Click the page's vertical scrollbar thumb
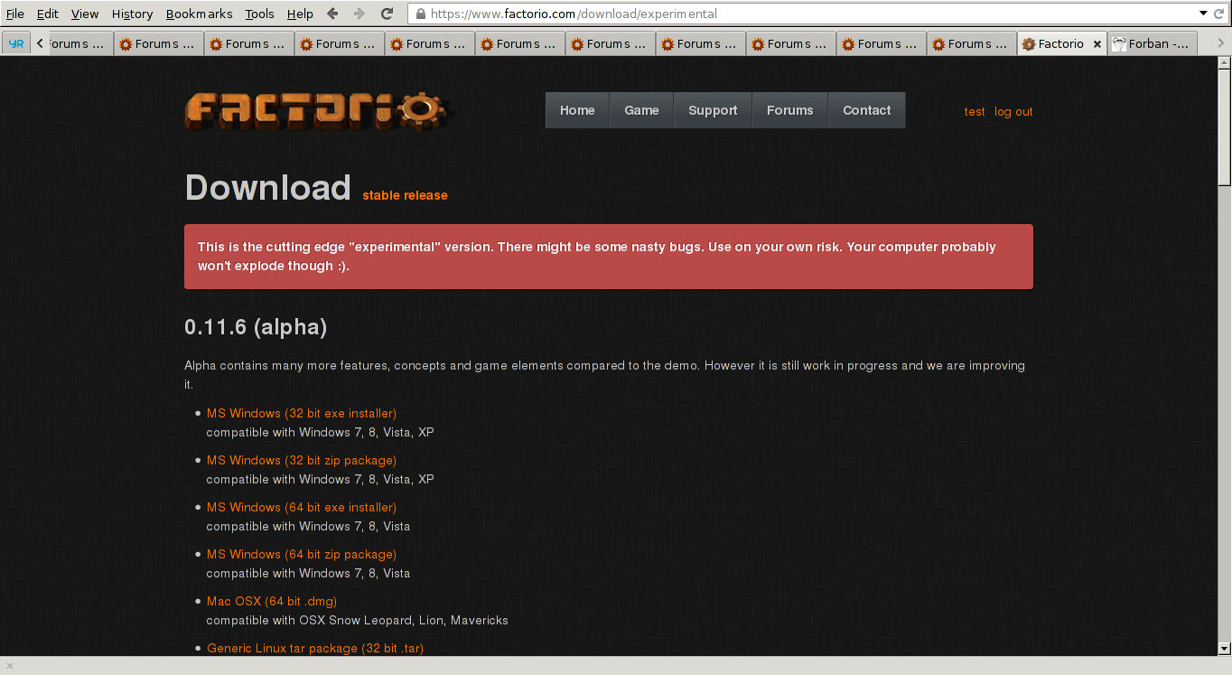Image resolution: width=1232 pixels, height=675 pixels. pos(1225,127)
